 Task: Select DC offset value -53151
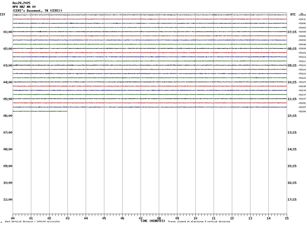[x=302, y=103]
